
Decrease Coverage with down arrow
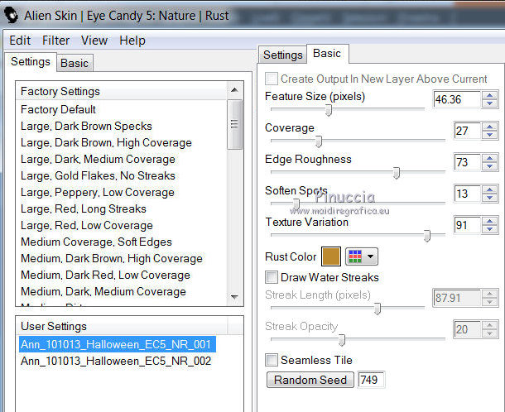coord(489,135)
